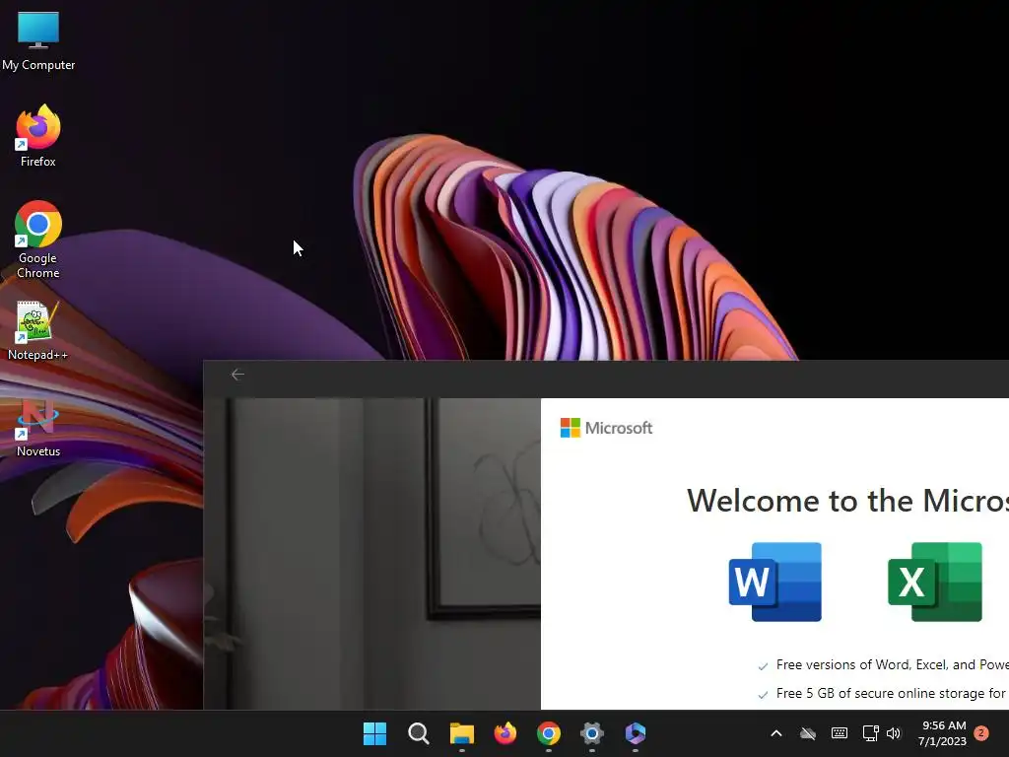Open Firefox from the taskbar
The width and height of the screenshot is (1009, 757).
point(505,733)
